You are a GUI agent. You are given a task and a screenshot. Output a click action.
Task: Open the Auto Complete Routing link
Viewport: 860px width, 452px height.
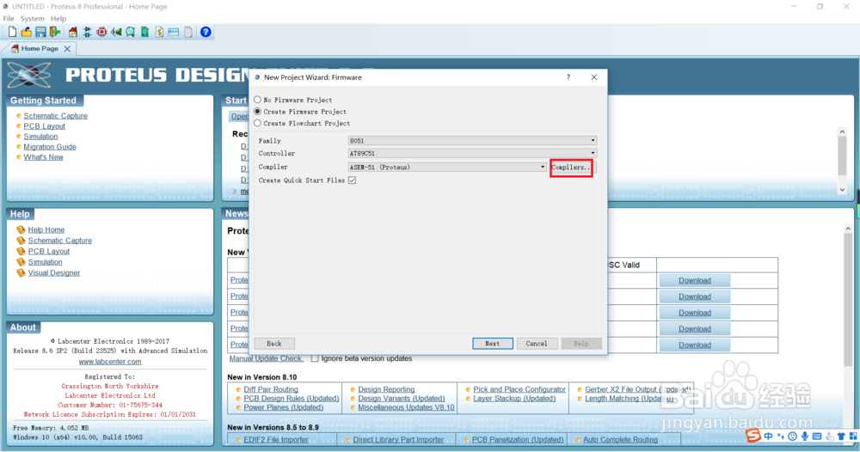pos(620,439)
